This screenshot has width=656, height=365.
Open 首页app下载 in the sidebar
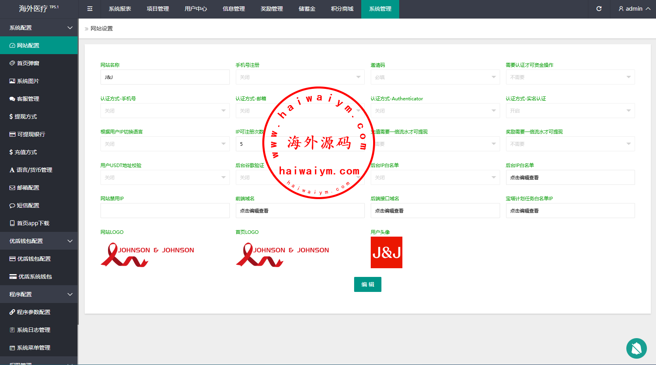pos(39,223)
